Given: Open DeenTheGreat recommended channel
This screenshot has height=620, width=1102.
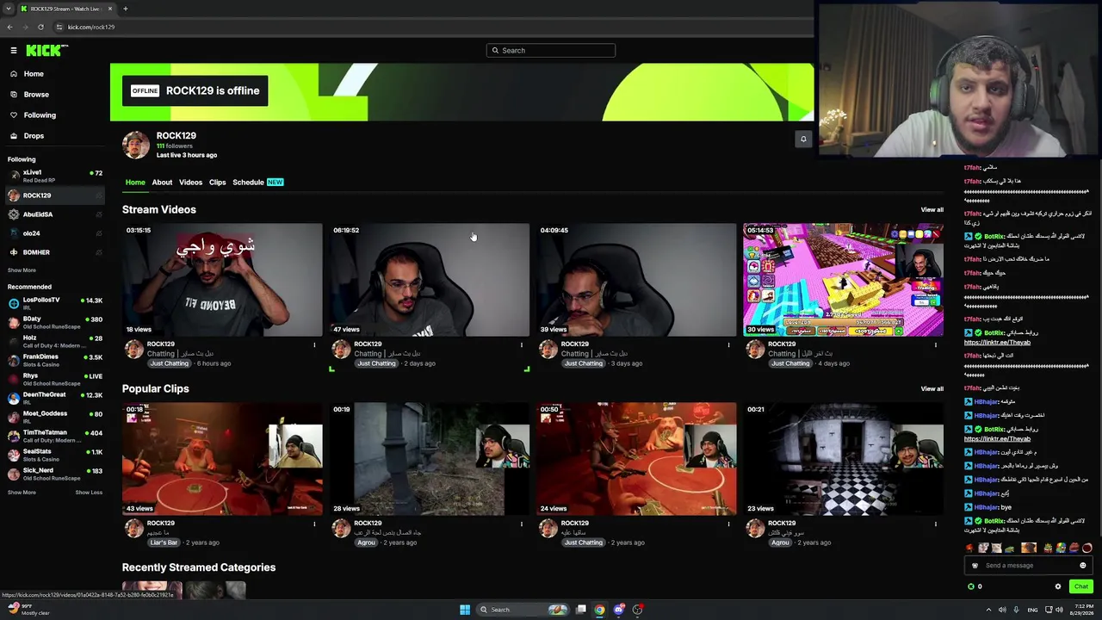Looking at the screenshot, I should click(55, 398).
